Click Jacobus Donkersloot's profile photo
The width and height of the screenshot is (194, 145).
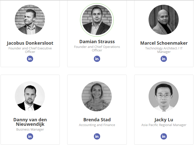click(30, 20)
